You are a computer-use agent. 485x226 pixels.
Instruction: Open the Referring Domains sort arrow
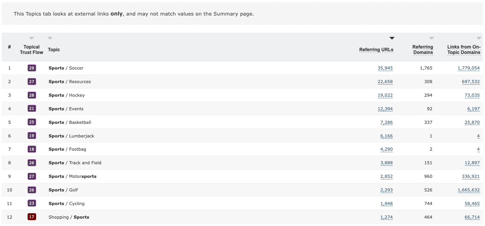[x=432, y=38]
